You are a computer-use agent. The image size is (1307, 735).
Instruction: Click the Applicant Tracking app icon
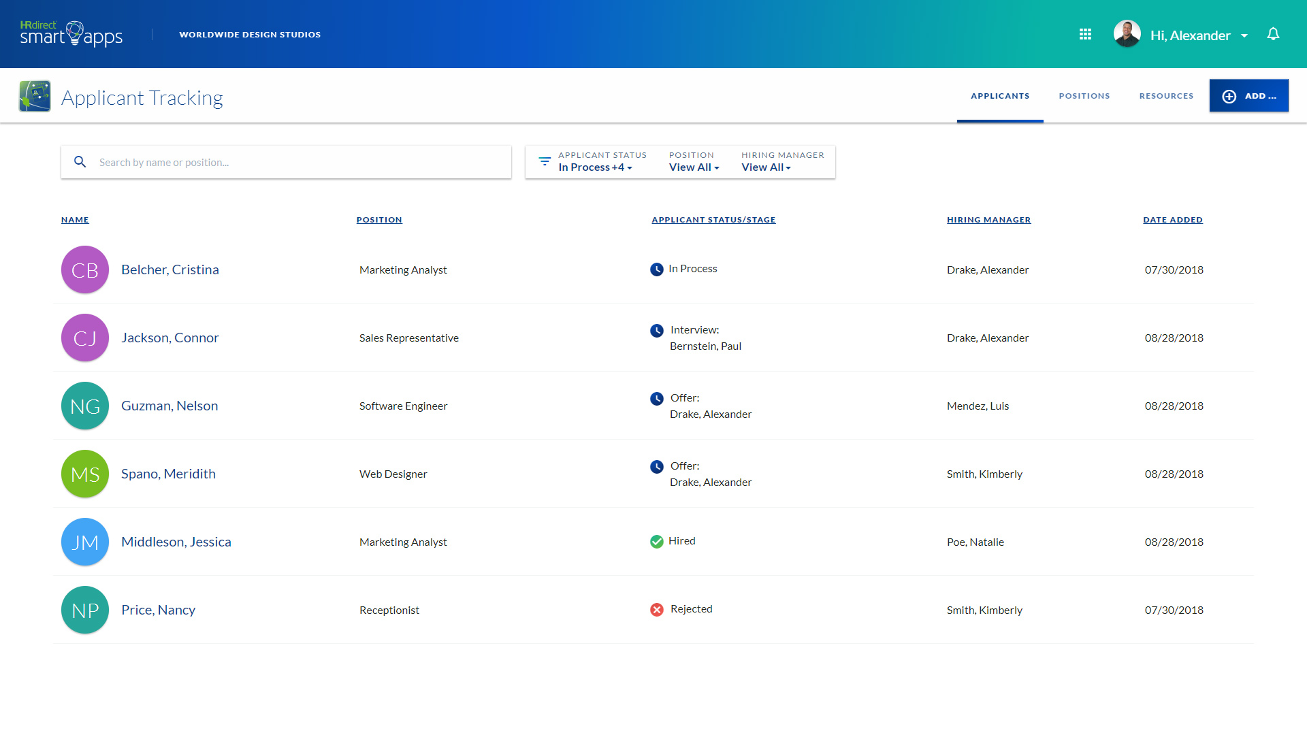(x=34, y=96)
